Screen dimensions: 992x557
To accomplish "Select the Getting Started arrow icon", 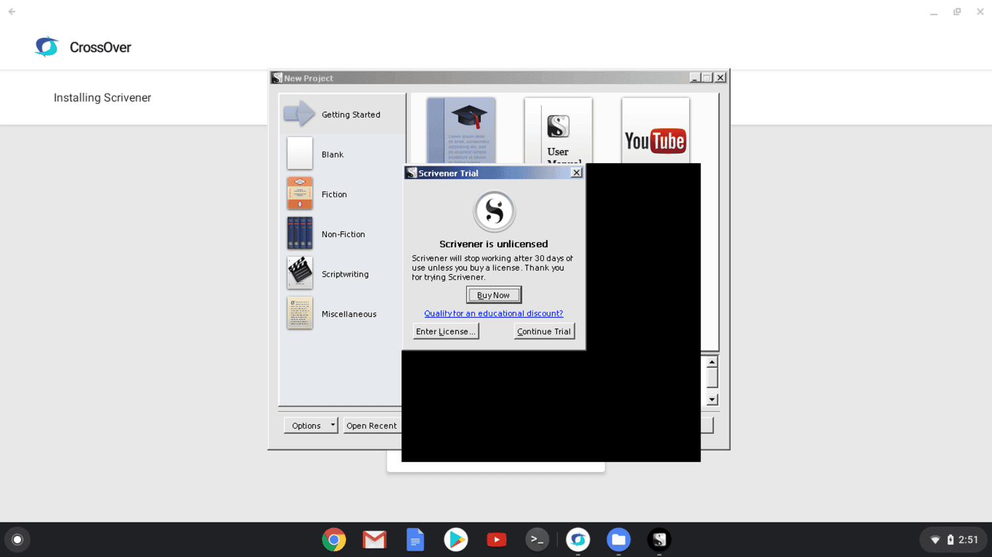I will pyautogui.click(x=300, y=114).
